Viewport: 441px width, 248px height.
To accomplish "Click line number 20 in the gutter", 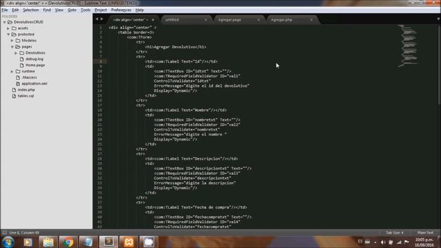I will coord(100,120).
